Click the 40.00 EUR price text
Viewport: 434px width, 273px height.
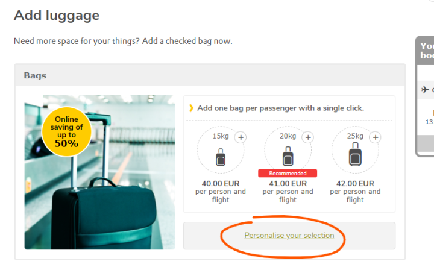(x=220, y=184)
